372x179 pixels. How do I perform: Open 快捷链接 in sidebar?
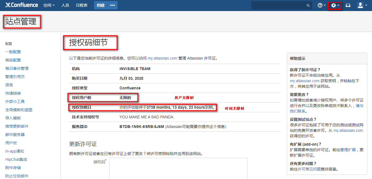(x=13, y=93)
